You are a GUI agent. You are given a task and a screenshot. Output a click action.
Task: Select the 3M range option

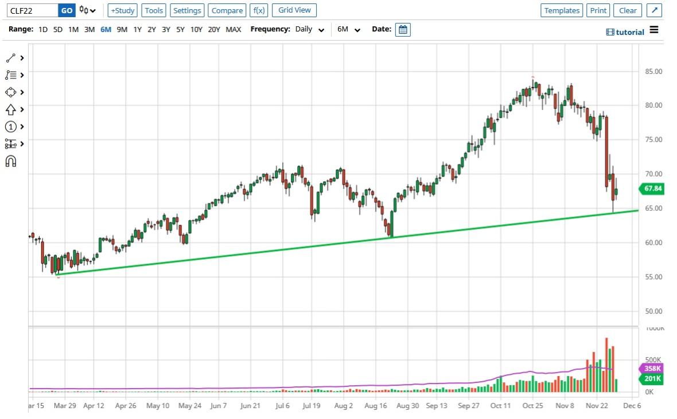[90, 29]
